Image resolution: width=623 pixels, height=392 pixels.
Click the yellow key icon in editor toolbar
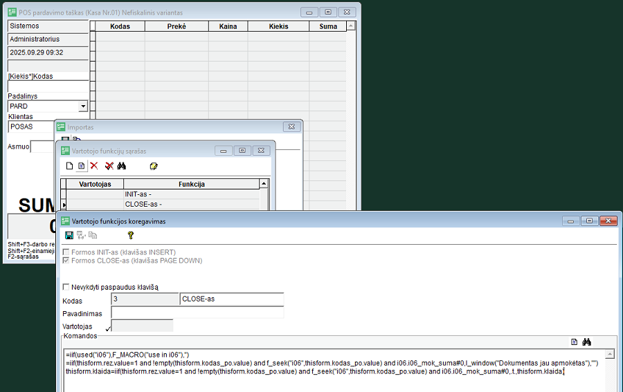pos(130,236)
